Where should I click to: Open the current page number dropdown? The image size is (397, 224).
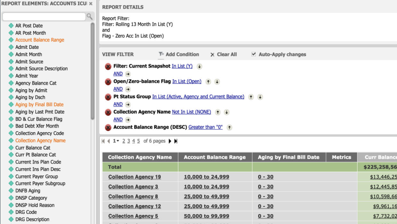116,141
